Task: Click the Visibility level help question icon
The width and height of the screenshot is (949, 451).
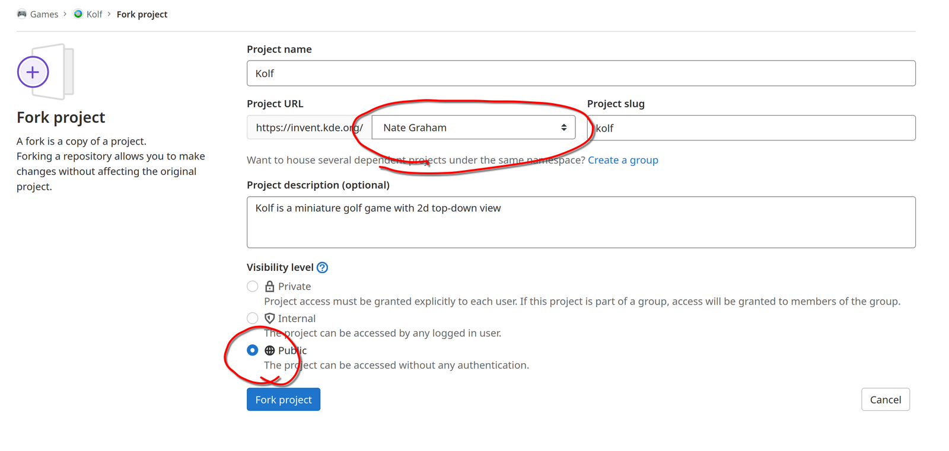Action: (x=322, y=268)
